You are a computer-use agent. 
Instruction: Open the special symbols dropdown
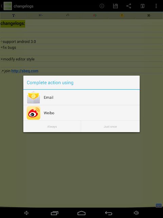tap(149, 15)
